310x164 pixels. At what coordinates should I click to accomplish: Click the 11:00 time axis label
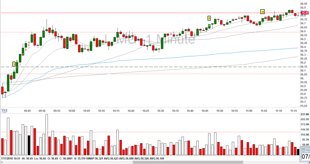tap(249, 111)
